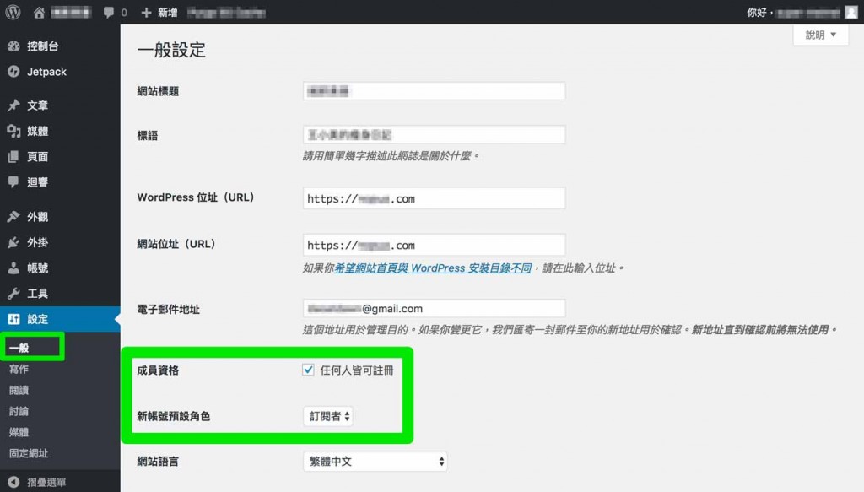Open the 說明 help dropdown

(820, 35)
